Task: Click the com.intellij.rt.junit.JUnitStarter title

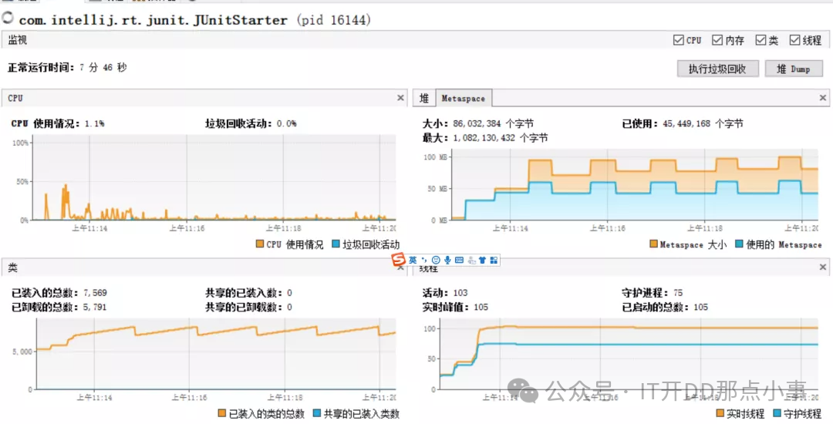Action: tap(153, 20)
